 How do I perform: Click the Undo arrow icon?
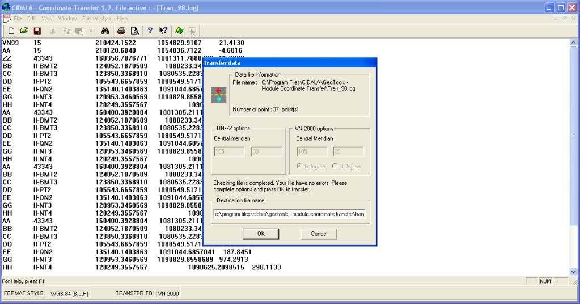(x=92, y=31)
